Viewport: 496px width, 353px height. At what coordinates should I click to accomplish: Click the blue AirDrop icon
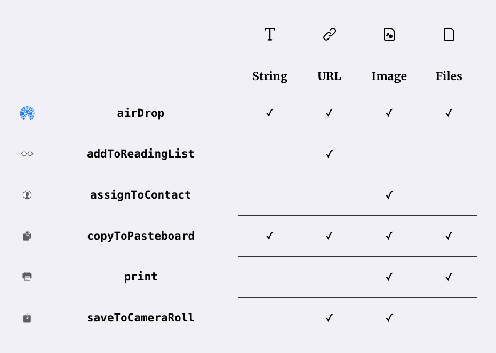coord(27,113)
